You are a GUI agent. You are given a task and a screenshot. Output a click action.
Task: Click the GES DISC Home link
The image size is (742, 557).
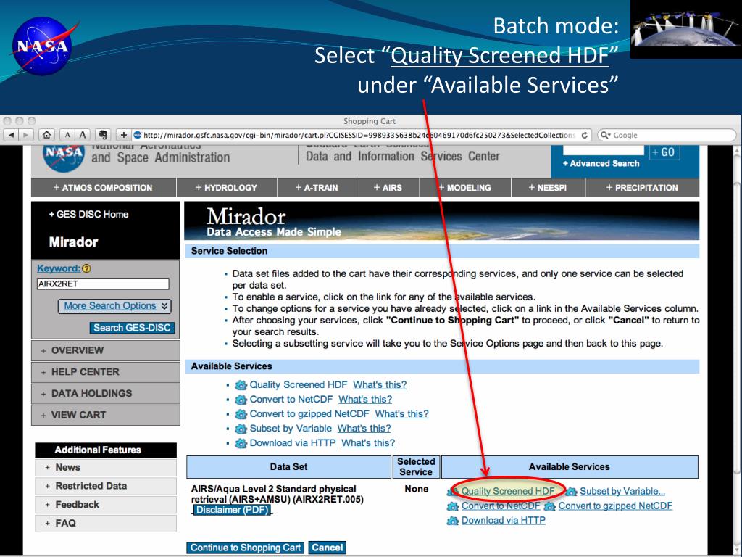coord(88,214)
